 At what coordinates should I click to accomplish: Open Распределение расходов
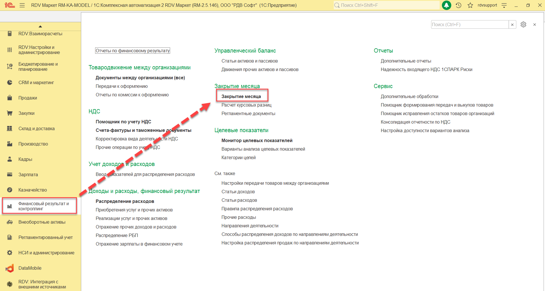click(125, 201)
